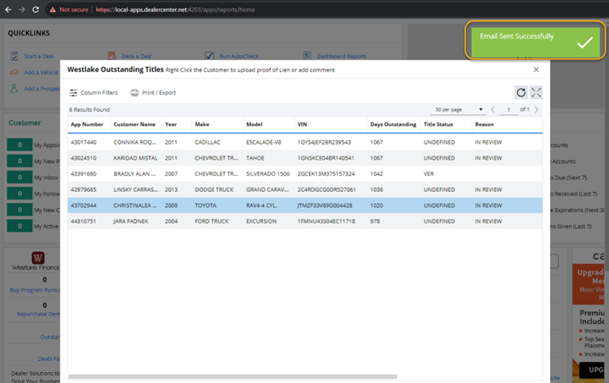This screenshot has height=383, width=609.
Task: Click the 978 days outstanding cell
Action: pos(375,222)
